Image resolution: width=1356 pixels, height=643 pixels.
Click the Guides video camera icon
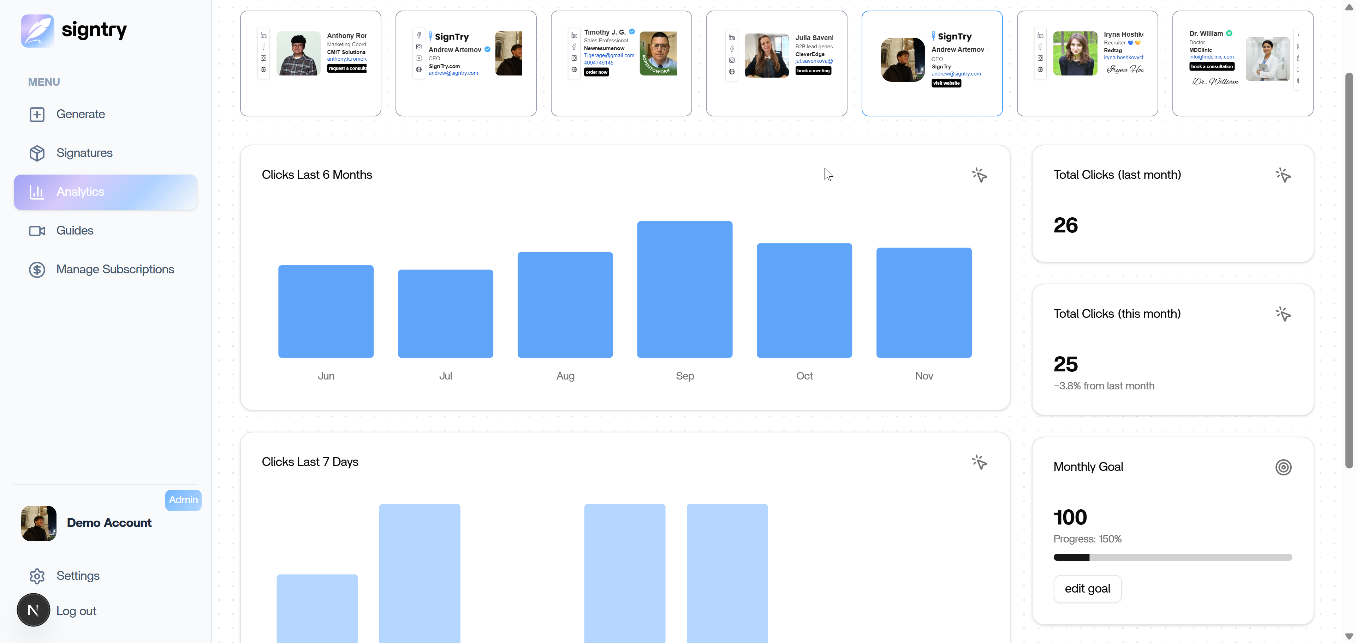[37, 231]
